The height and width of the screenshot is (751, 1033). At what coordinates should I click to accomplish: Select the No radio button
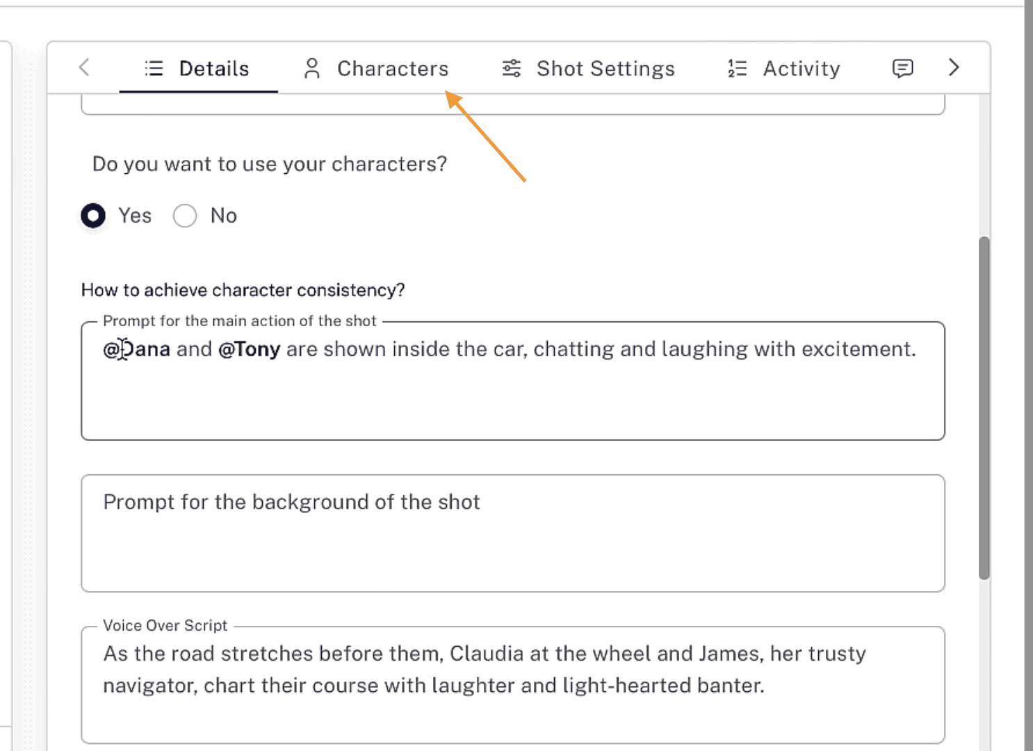(185, 216)
